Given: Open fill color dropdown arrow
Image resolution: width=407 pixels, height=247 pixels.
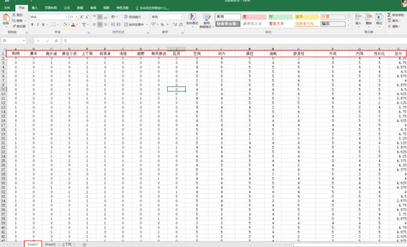Looking at the screenshot, I should tap(68, 24).
